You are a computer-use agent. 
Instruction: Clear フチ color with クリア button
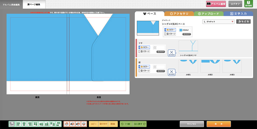tap(161, 51)
